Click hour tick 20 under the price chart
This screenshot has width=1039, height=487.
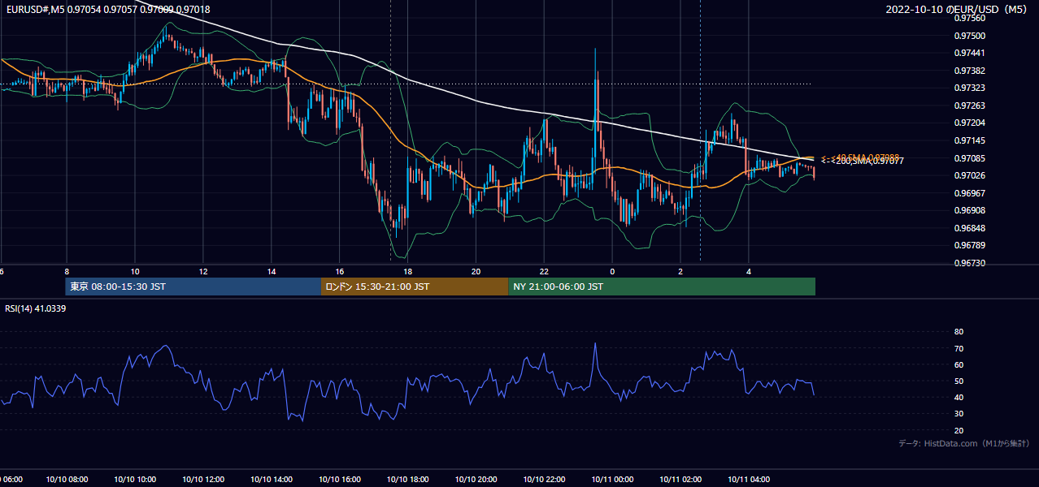point(476,271)
